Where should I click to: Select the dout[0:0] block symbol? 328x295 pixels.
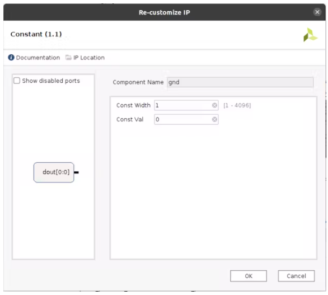tap(54, 172)
